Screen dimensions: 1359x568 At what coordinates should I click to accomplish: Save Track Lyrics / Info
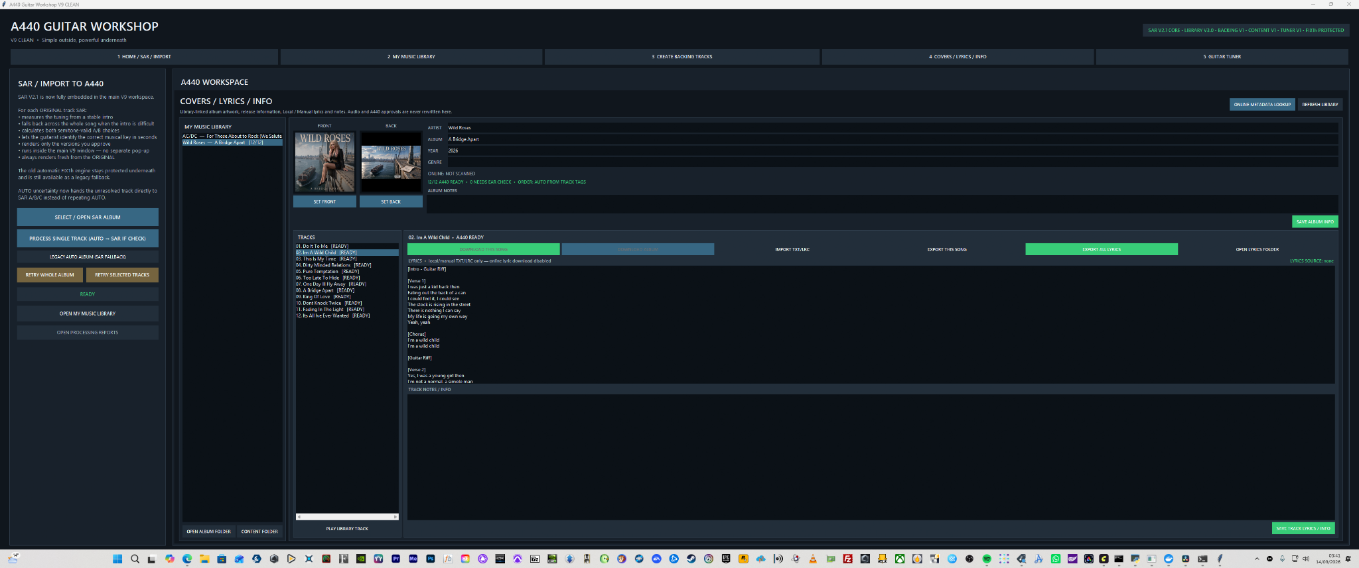point(1303,528)
